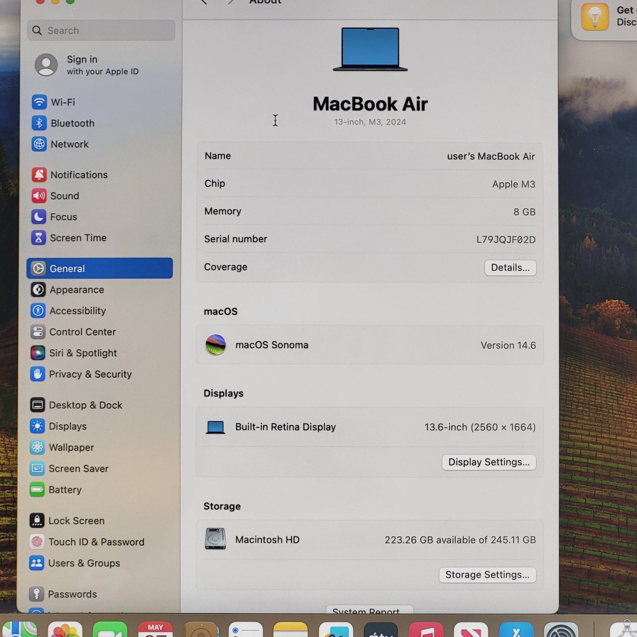Open Focus settings

(100, 217)
